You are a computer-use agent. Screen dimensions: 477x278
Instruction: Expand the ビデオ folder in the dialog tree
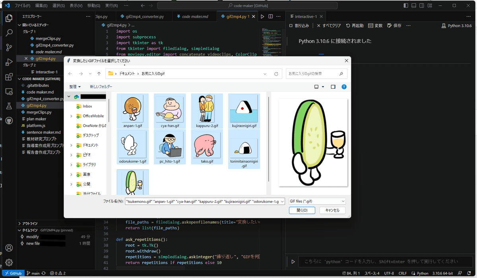pos(71,155)
